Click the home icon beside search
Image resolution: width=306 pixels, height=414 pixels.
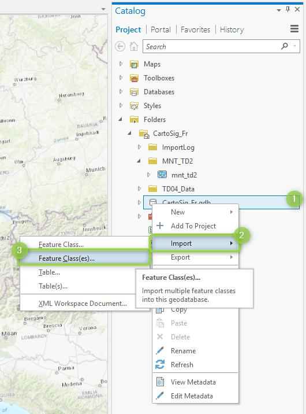[134, 46]
